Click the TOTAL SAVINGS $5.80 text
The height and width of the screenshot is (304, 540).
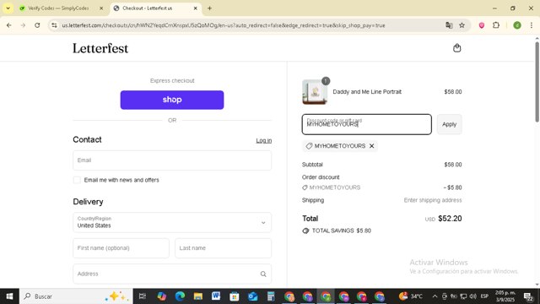pos(341,231)
